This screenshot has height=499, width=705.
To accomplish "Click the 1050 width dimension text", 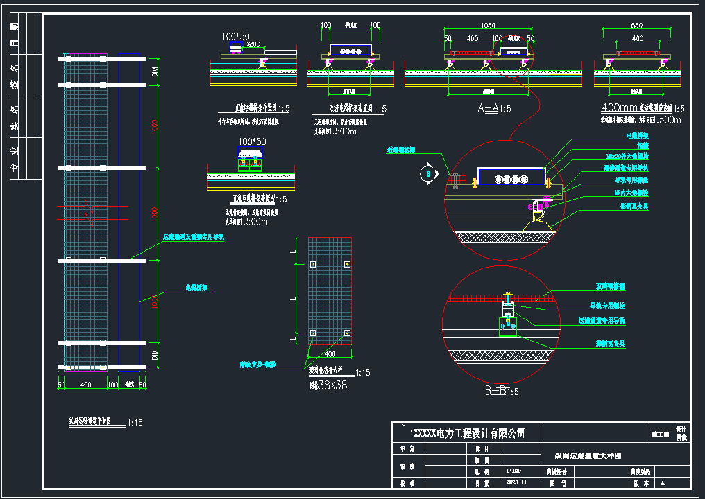I will coord(490,25).
